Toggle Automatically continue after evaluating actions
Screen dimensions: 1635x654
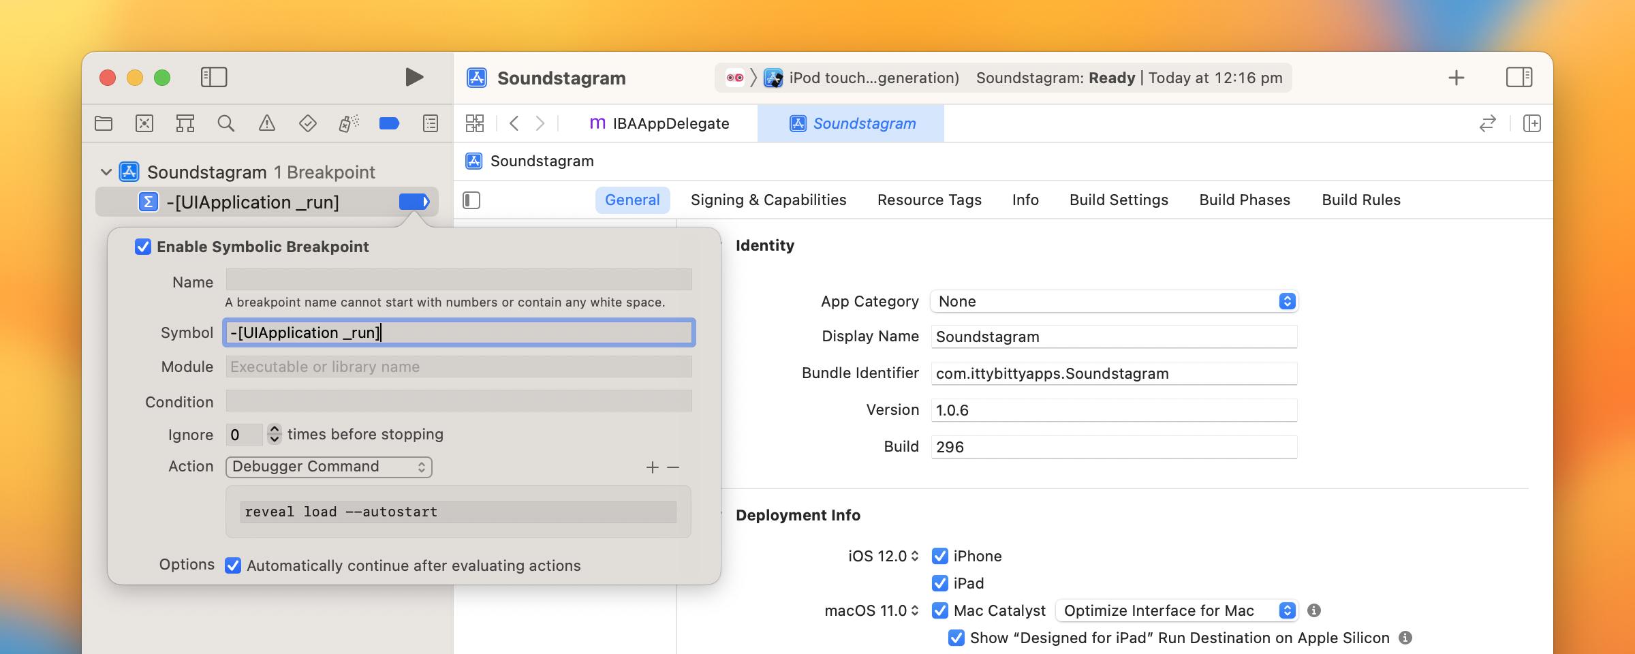[233, 565]
